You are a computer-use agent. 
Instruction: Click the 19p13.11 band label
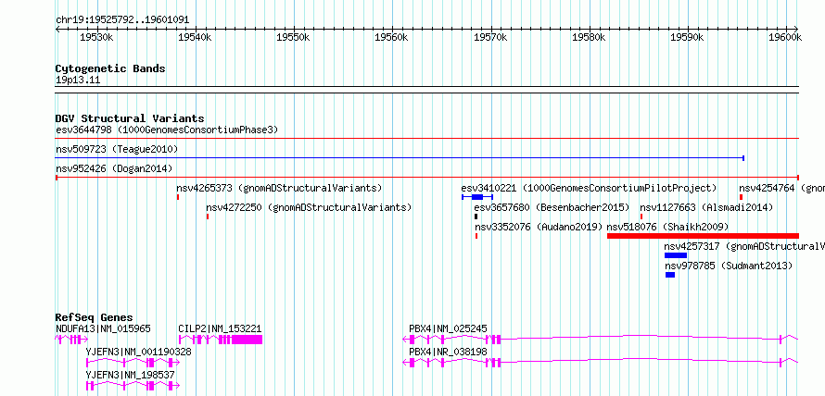pyautogui.click(x=78, y=80)
